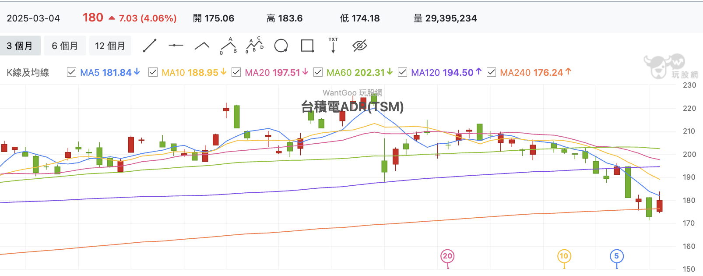Screen dimensions: 703x276
Task: Select the rectangle drawing tool
Action: click(x=308, y=46)
